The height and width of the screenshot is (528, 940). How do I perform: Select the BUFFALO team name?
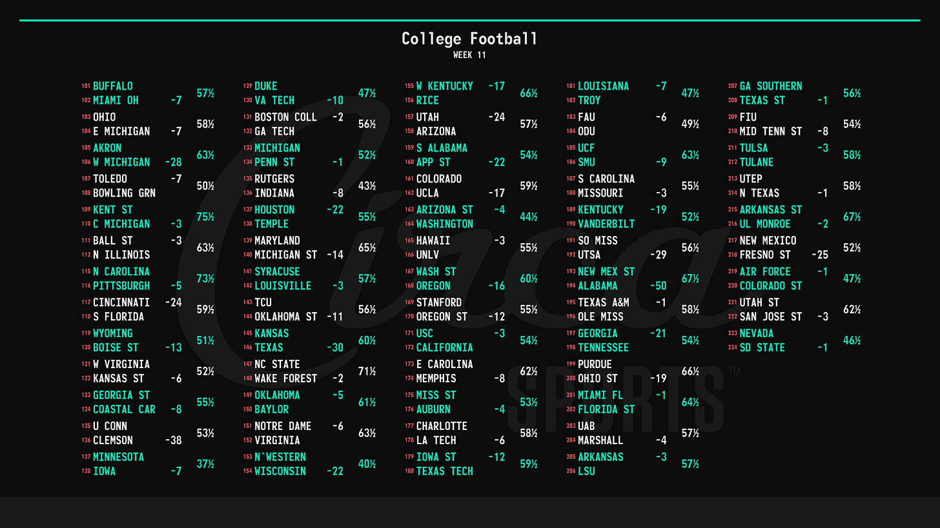click(113, 86)
